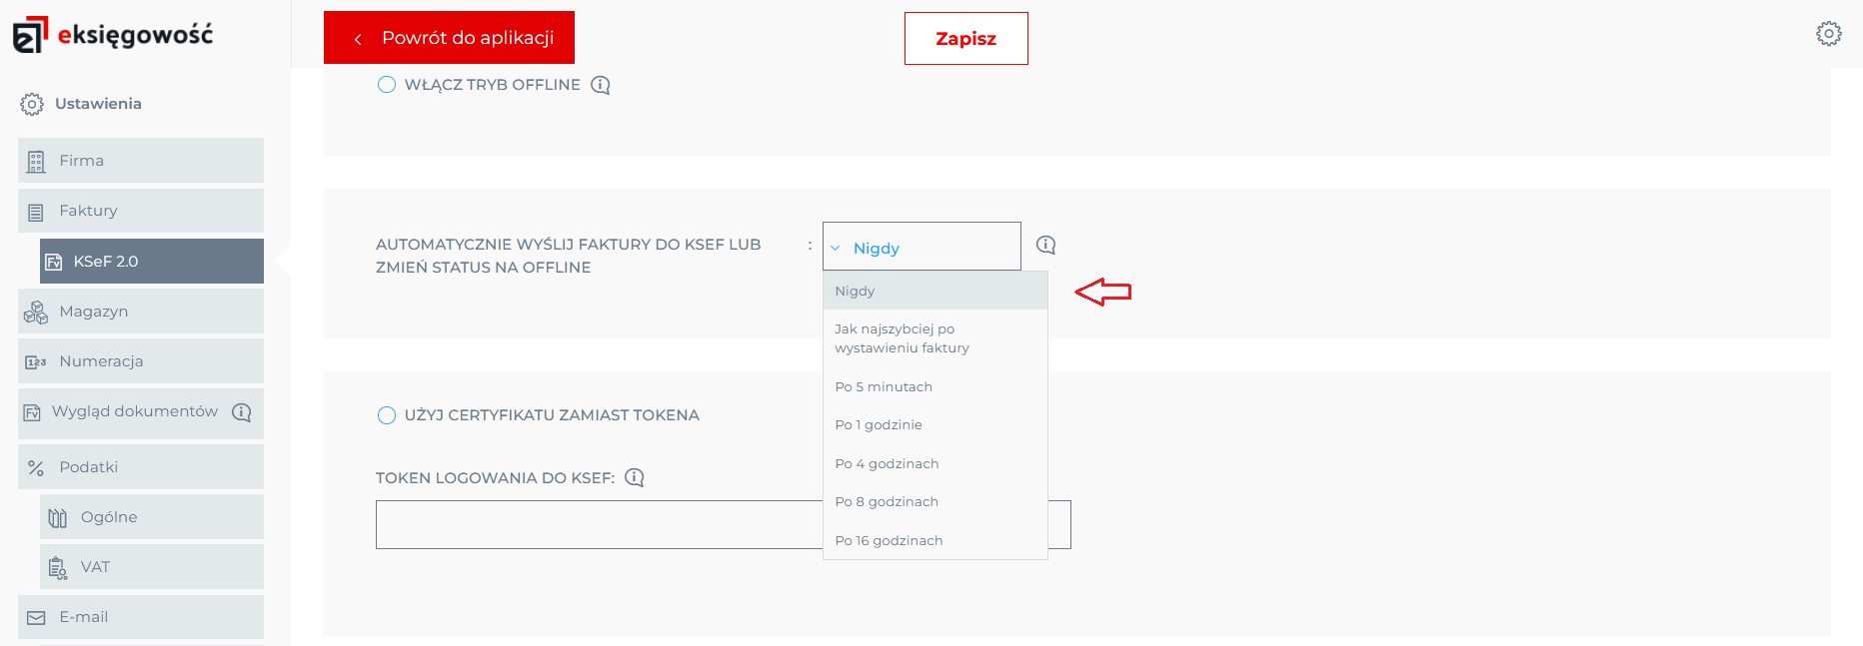This screenshot has height=646, width=1863.
Task: Click the settings gear icon top right
Action: click(1828, 34)
